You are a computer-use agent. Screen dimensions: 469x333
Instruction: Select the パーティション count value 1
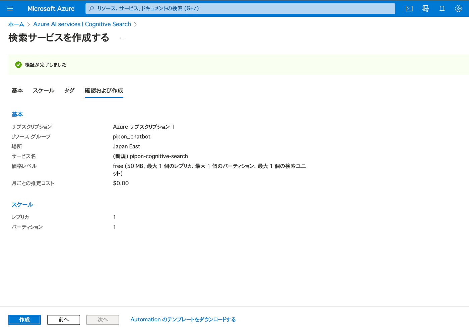coord(115,227)
